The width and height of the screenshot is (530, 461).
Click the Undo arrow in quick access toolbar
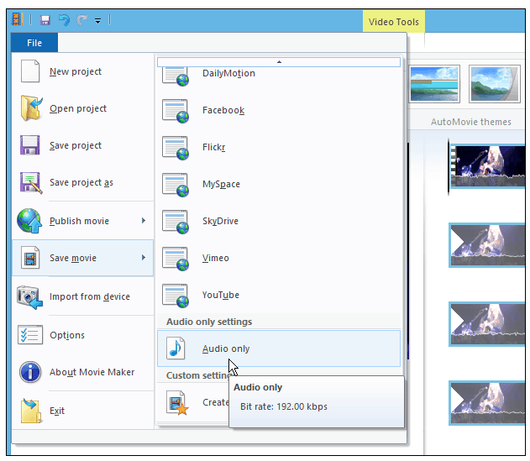tap(64, 20)
